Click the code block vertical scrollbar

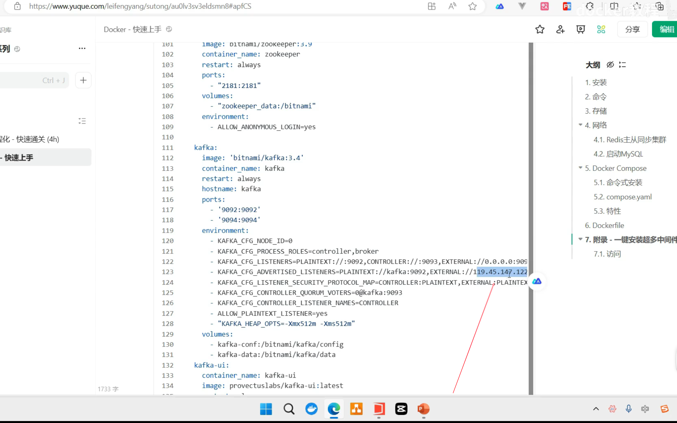[531, 195]
